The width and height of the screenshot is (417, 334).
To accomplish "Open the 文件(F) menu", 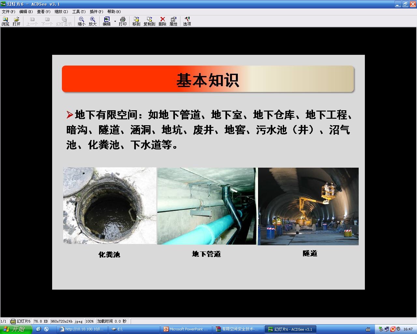I will [x=8, y=12].
